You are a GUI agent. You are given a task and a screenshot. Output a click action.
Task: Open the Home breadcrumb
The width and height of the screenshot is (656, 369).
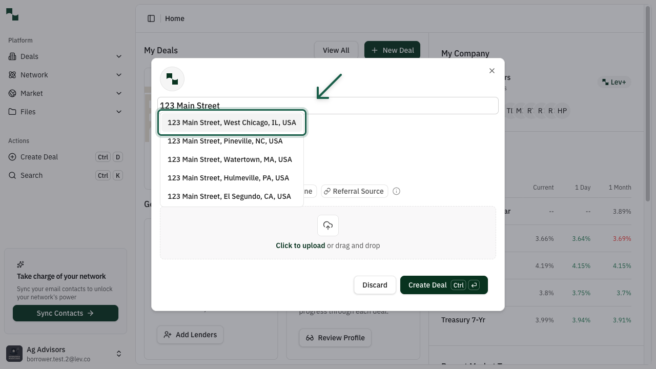click(x=174, y=18)
